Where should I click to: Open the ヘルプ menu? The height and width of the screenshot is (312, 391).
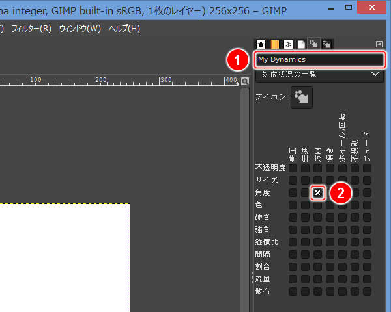[124, 29]
